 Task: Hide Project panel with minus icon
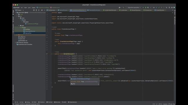coord(44,10)
